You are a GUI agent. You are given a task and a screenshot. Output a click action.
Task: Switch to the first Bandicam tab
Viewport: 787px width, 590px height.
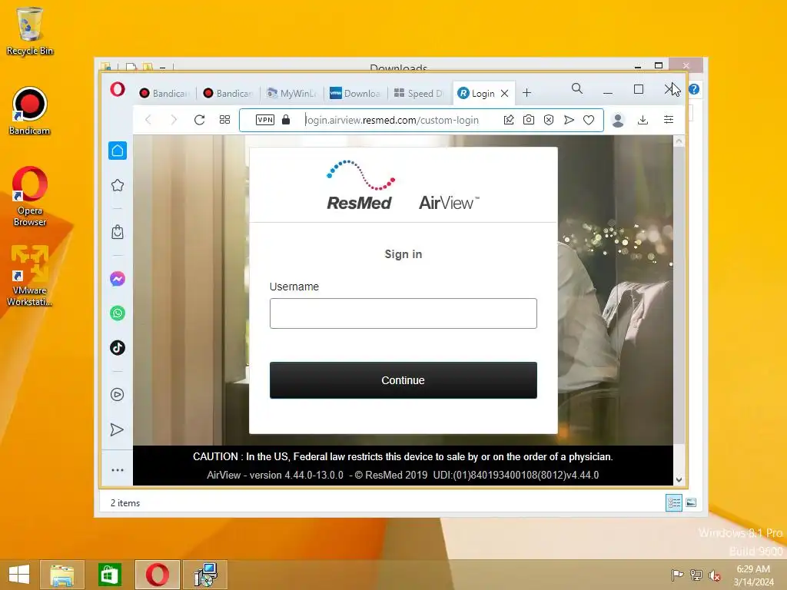pyautogui.click(x=164, y=93)
